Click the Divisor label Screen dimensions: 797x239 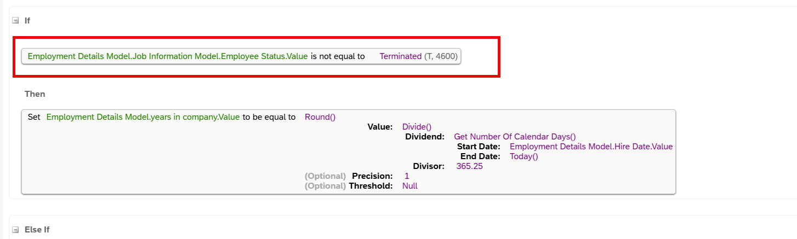click(429, 166)
